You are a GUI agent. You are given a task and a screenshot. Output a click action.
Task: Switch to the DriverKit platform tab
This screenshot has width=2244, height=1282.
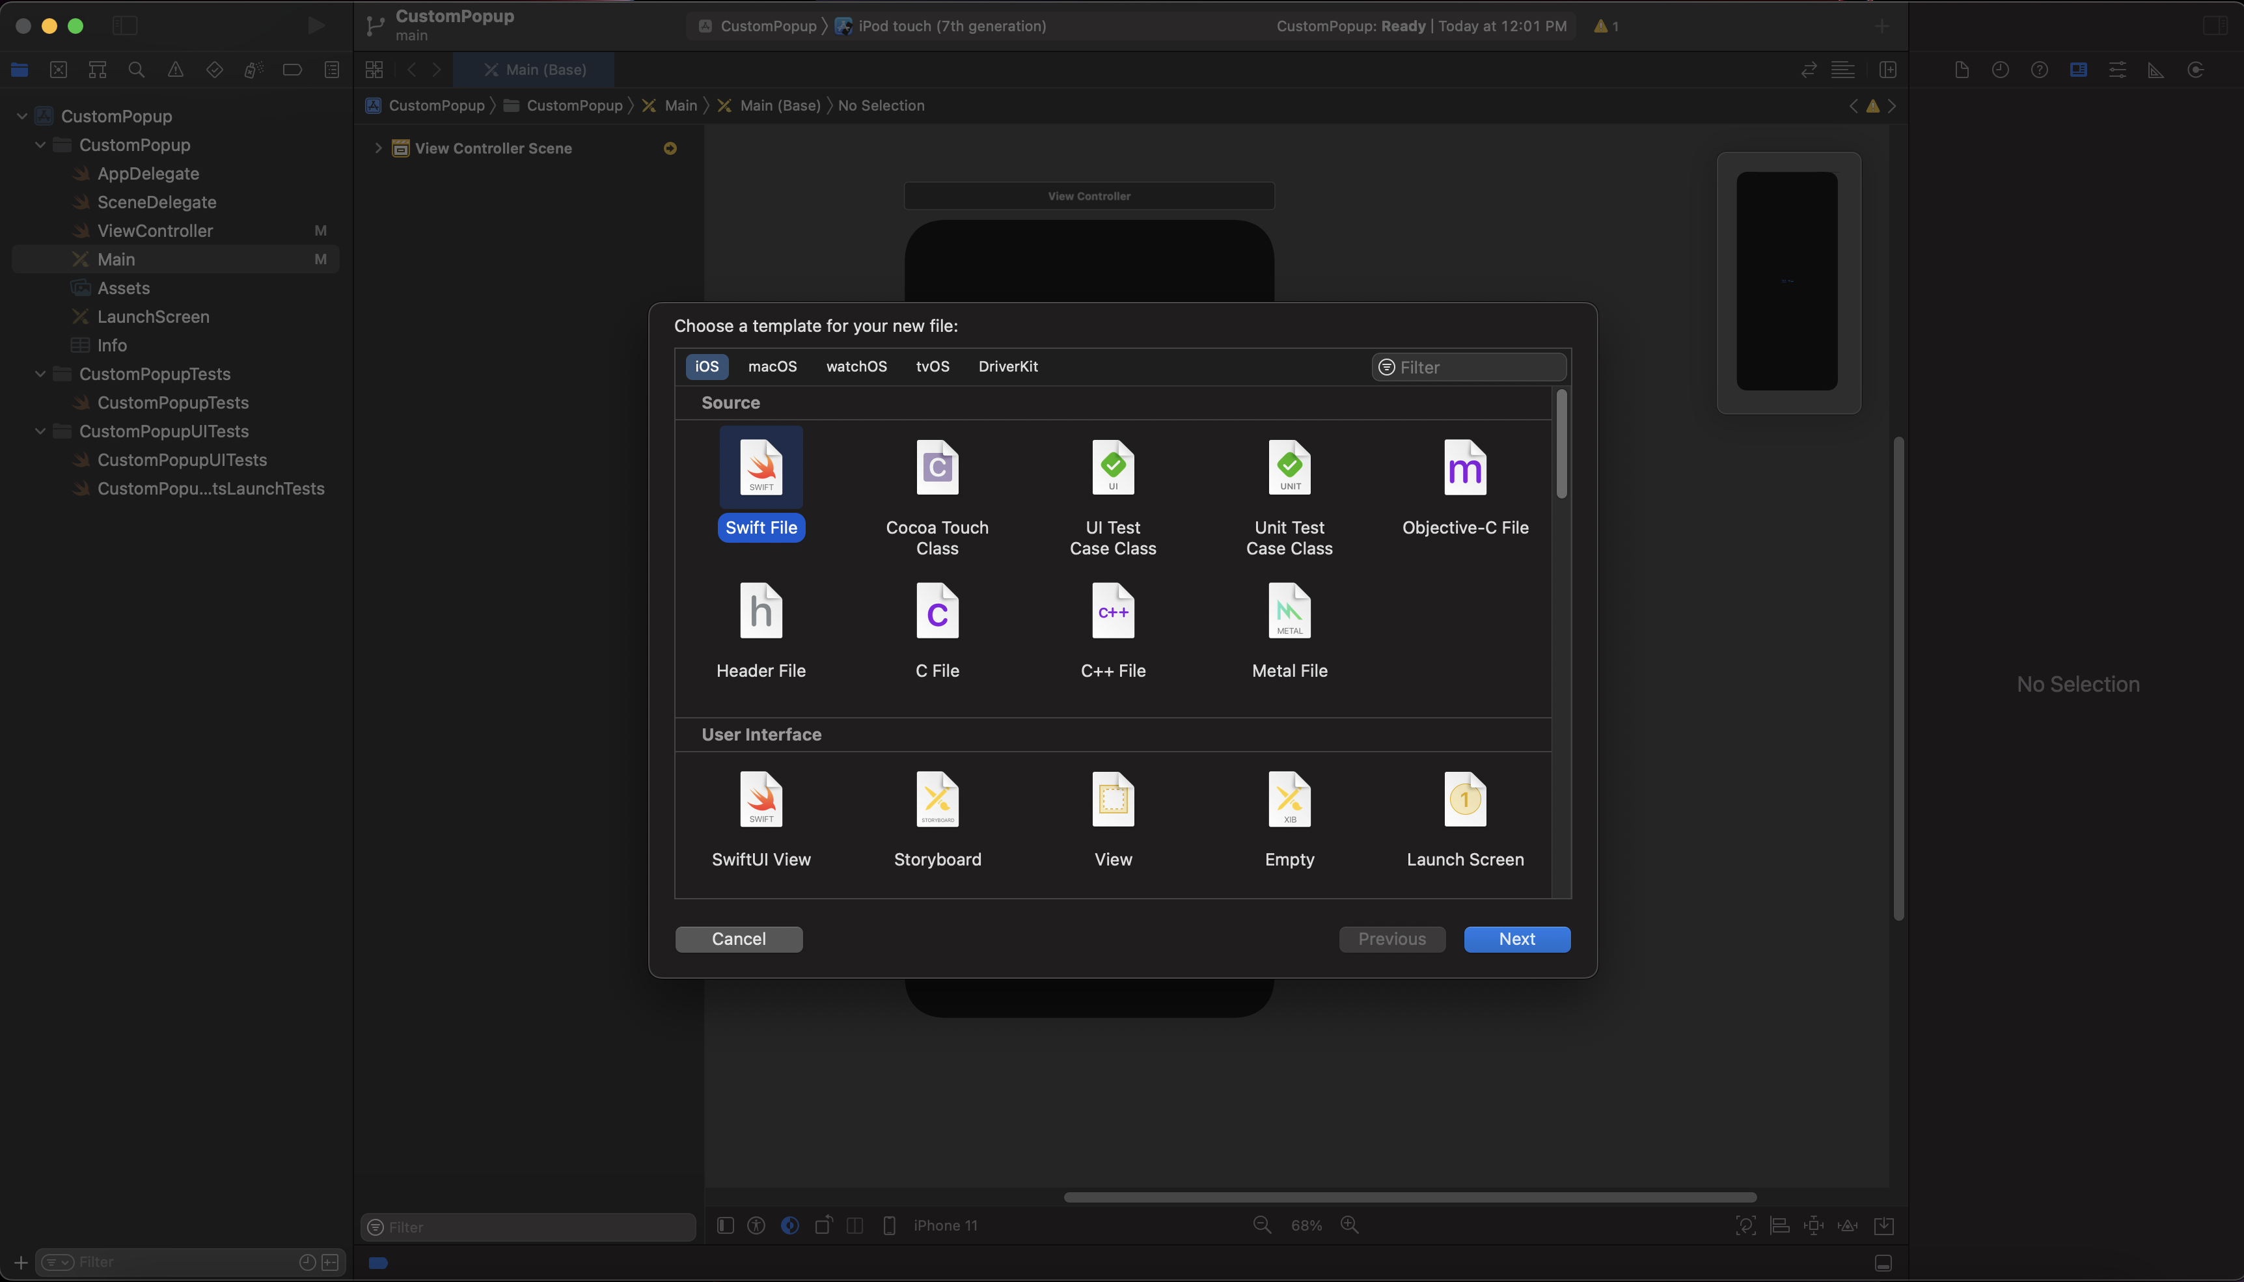[1007, 366]
